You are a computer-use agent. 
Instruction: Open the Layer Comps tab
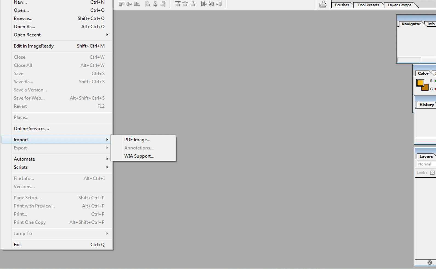click(x=399, y=5)
